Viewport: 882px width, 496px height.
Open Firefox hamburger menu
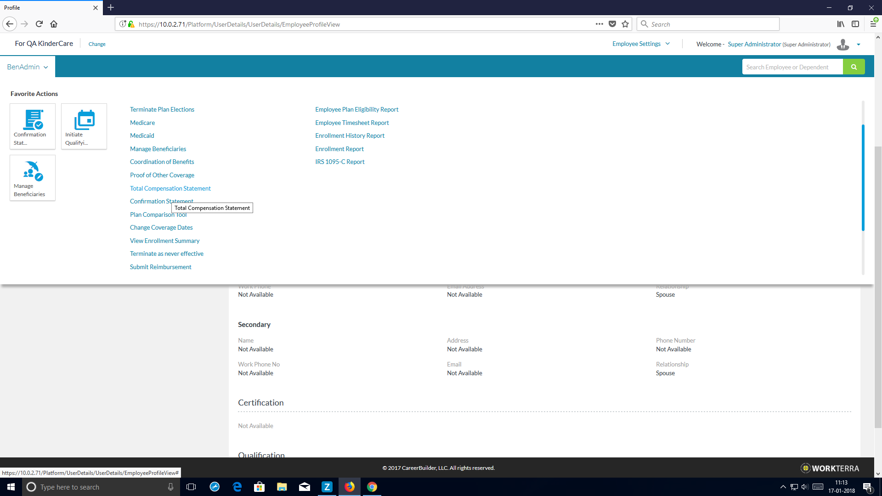click(x=873, y=24)
